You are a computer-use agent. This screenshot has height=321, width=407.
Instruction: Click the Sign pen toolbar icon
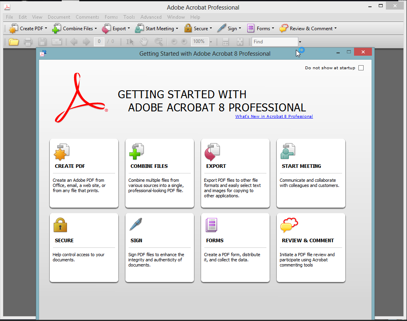point(221,28)
